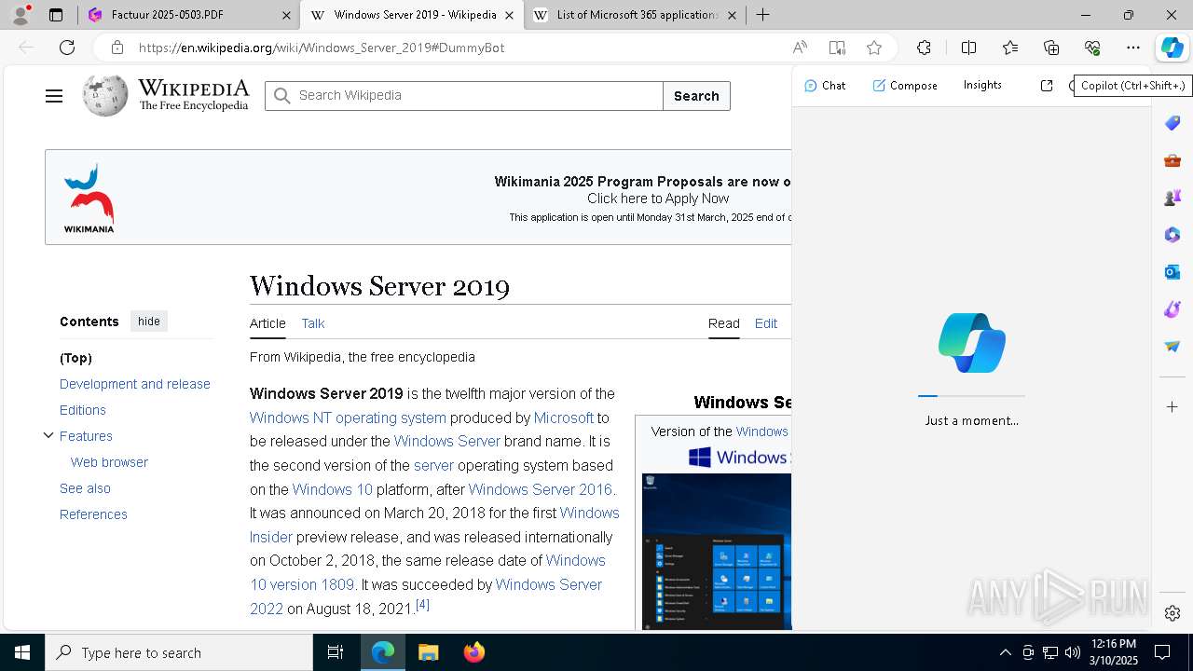The image size is (1193, 671).
Task: Jump to Development and release section
Action: tap(135, 384)
